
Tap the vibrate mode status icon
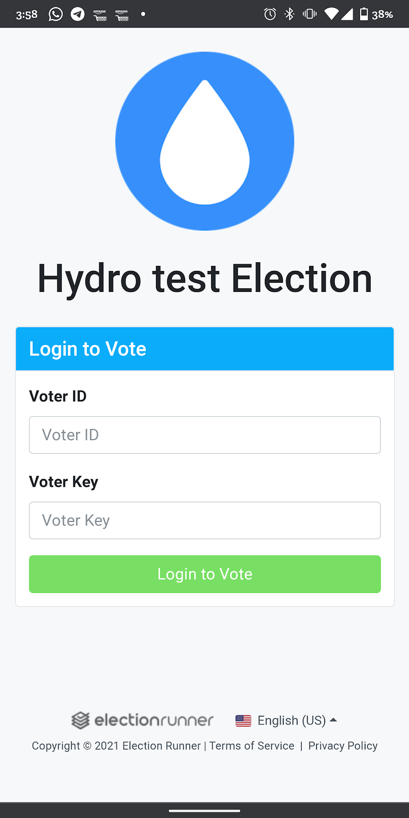tap(309, 14)
